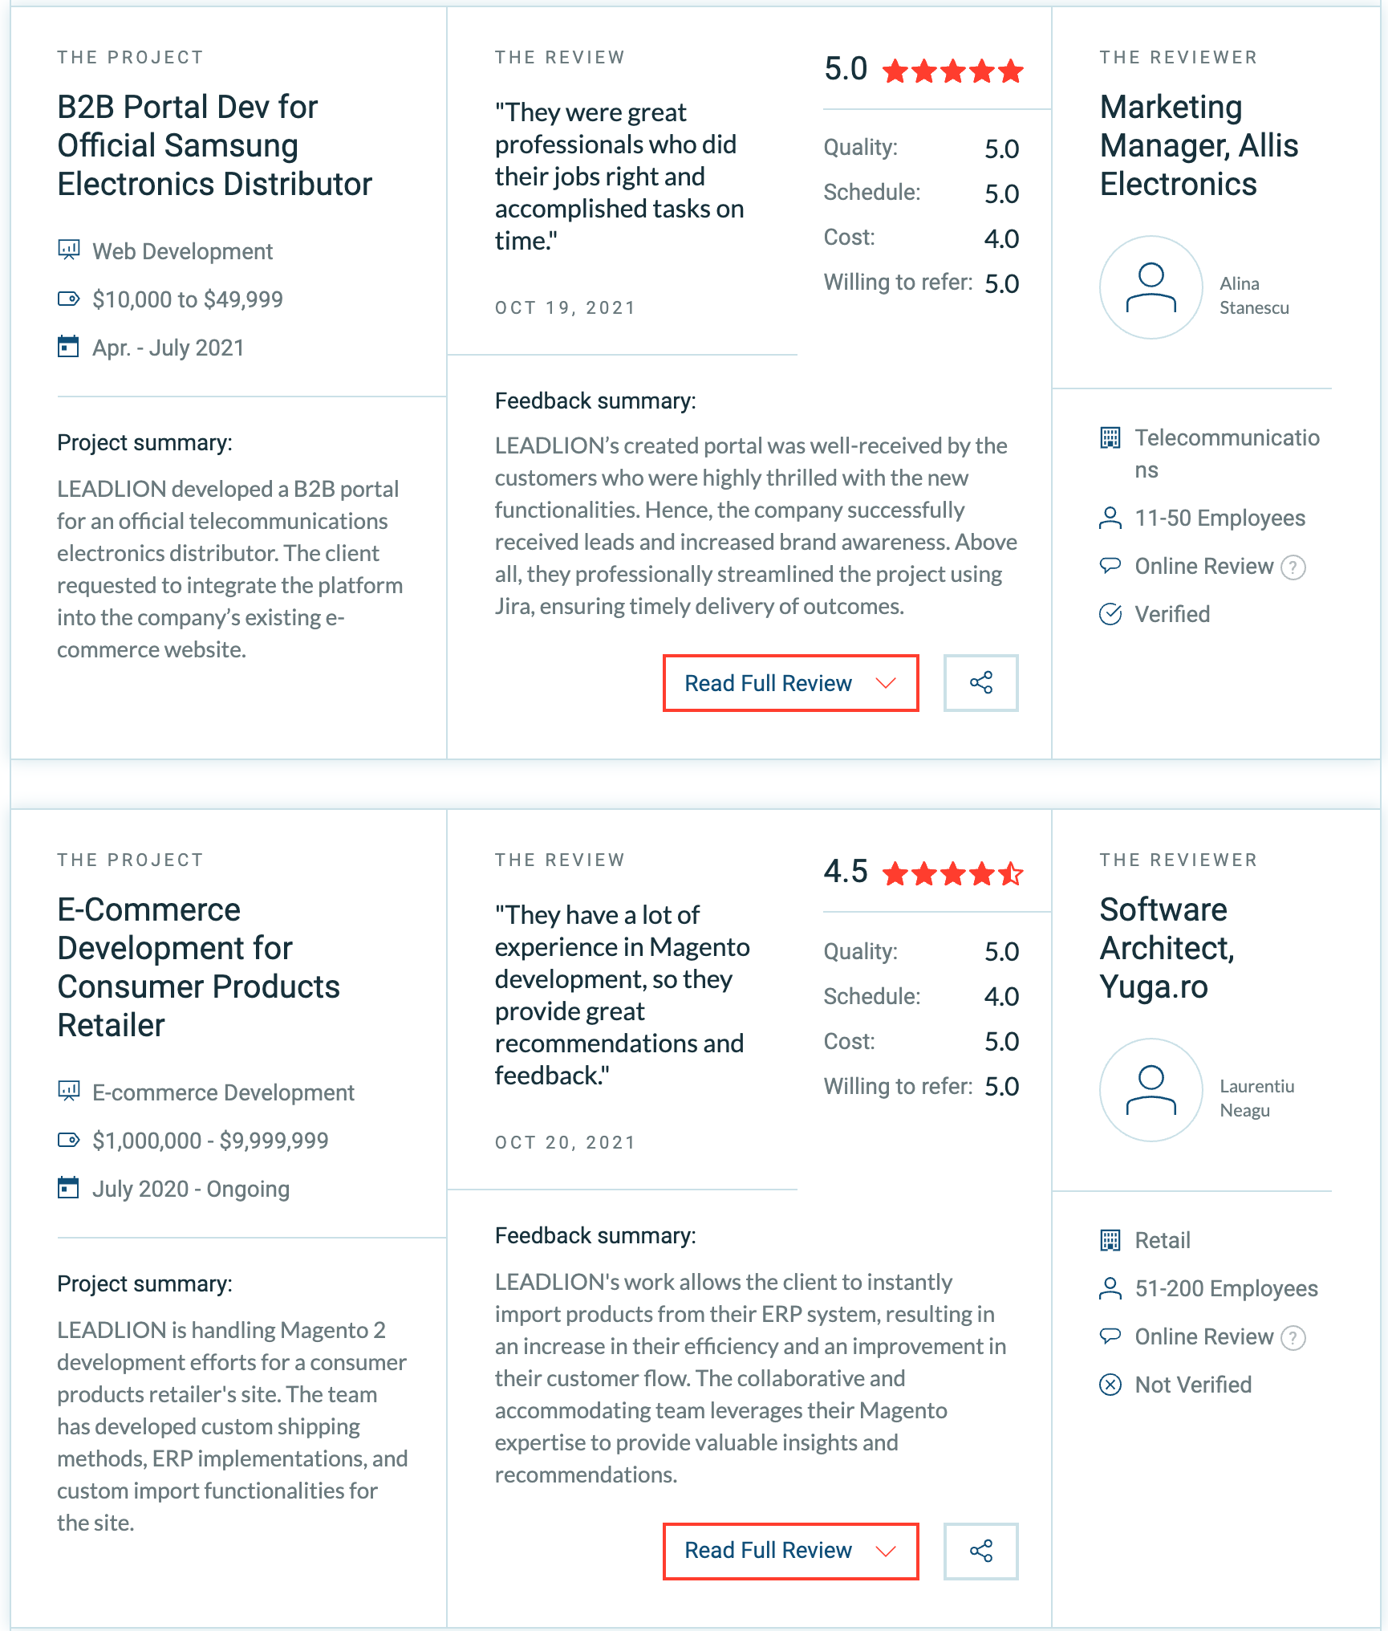Click the speech bubble icon for Allis Electronics Online Review
The image size is (1388, 1631).
[x=1110, y=566]
